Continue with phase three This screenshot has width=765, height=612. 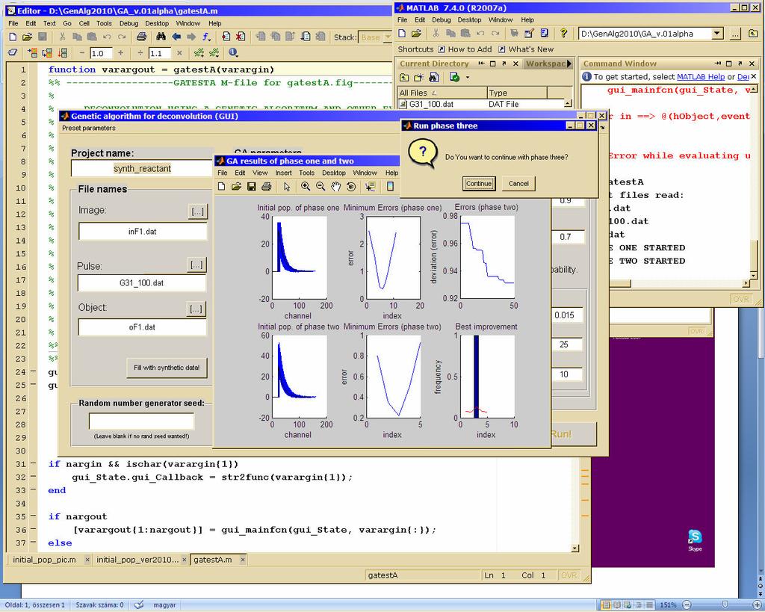pos(479,184)
